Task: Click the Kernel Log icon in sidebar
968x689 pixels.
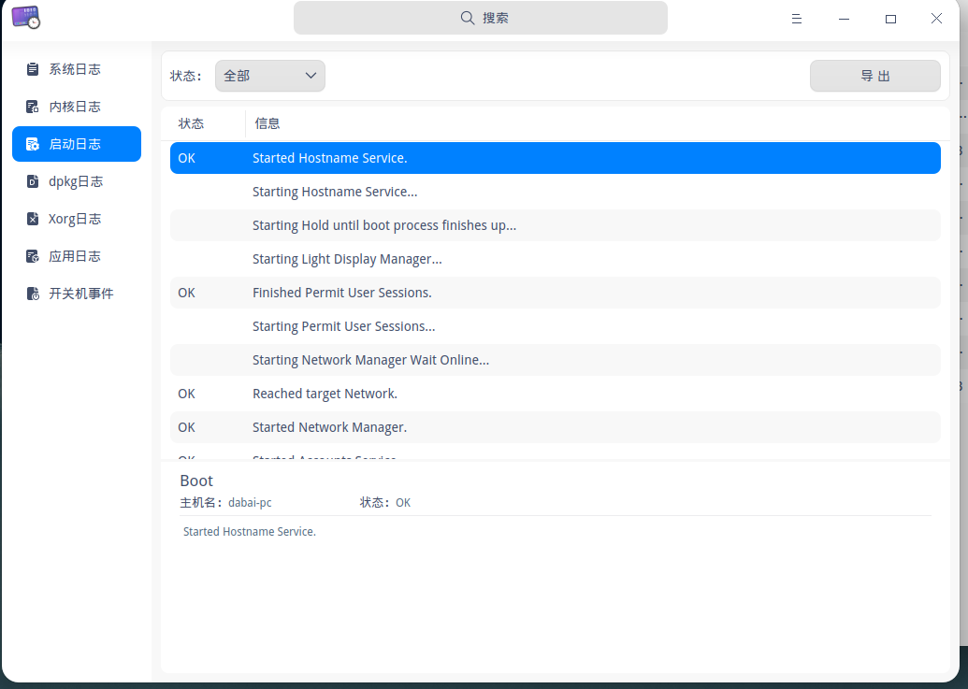Action: pyautogui.click(x=33, y=107)
